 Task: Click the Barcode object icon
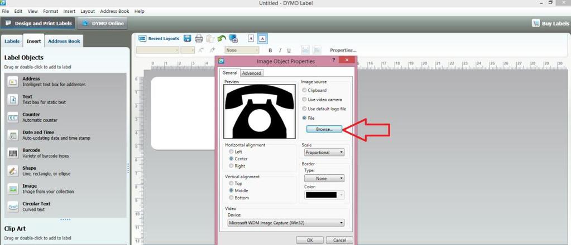point(13,153)
